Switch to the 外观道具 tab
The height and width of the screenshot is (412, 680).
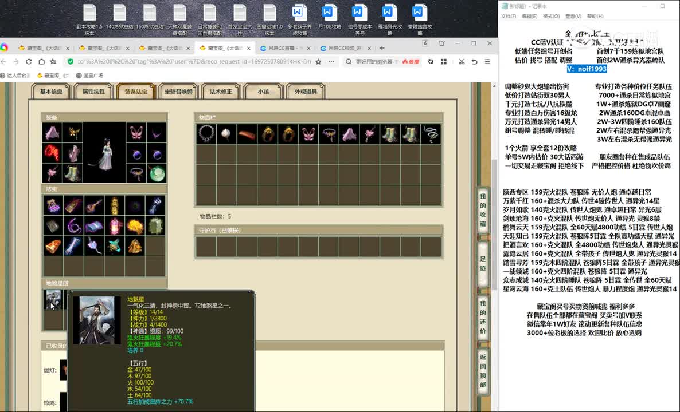[x=306, y=92]
